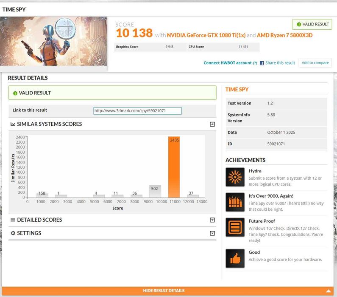Click the Future Proof achievement title

262,221
